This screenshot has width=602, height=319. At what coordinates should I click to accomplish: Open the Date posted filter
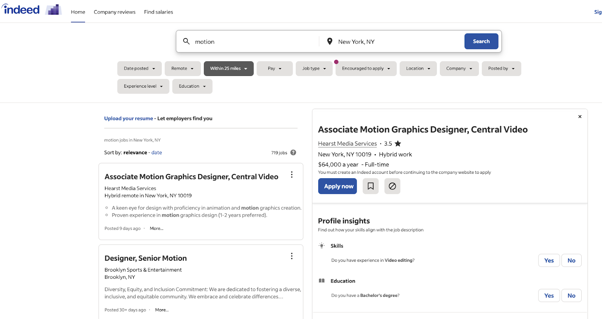coord(140,68)
